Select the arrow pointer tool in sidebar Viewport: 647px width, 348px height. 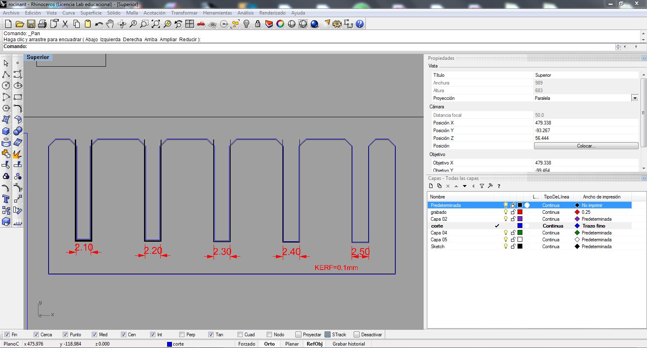[x=6, y=63]
